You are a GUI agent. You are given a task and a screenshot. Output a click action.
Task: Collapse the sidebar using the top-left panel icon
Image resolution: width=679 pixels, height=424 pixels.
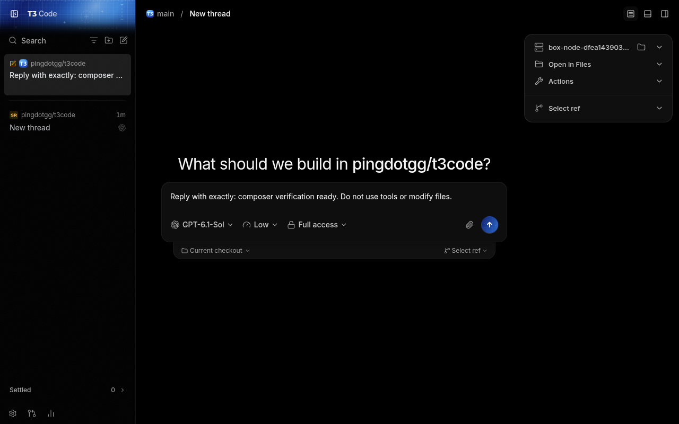(x=14, y=14)
